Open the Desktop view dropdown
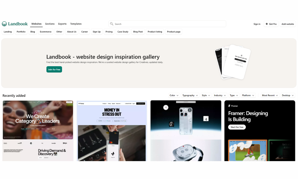Screen dimensions: 298x179 (x=288, y=95)
